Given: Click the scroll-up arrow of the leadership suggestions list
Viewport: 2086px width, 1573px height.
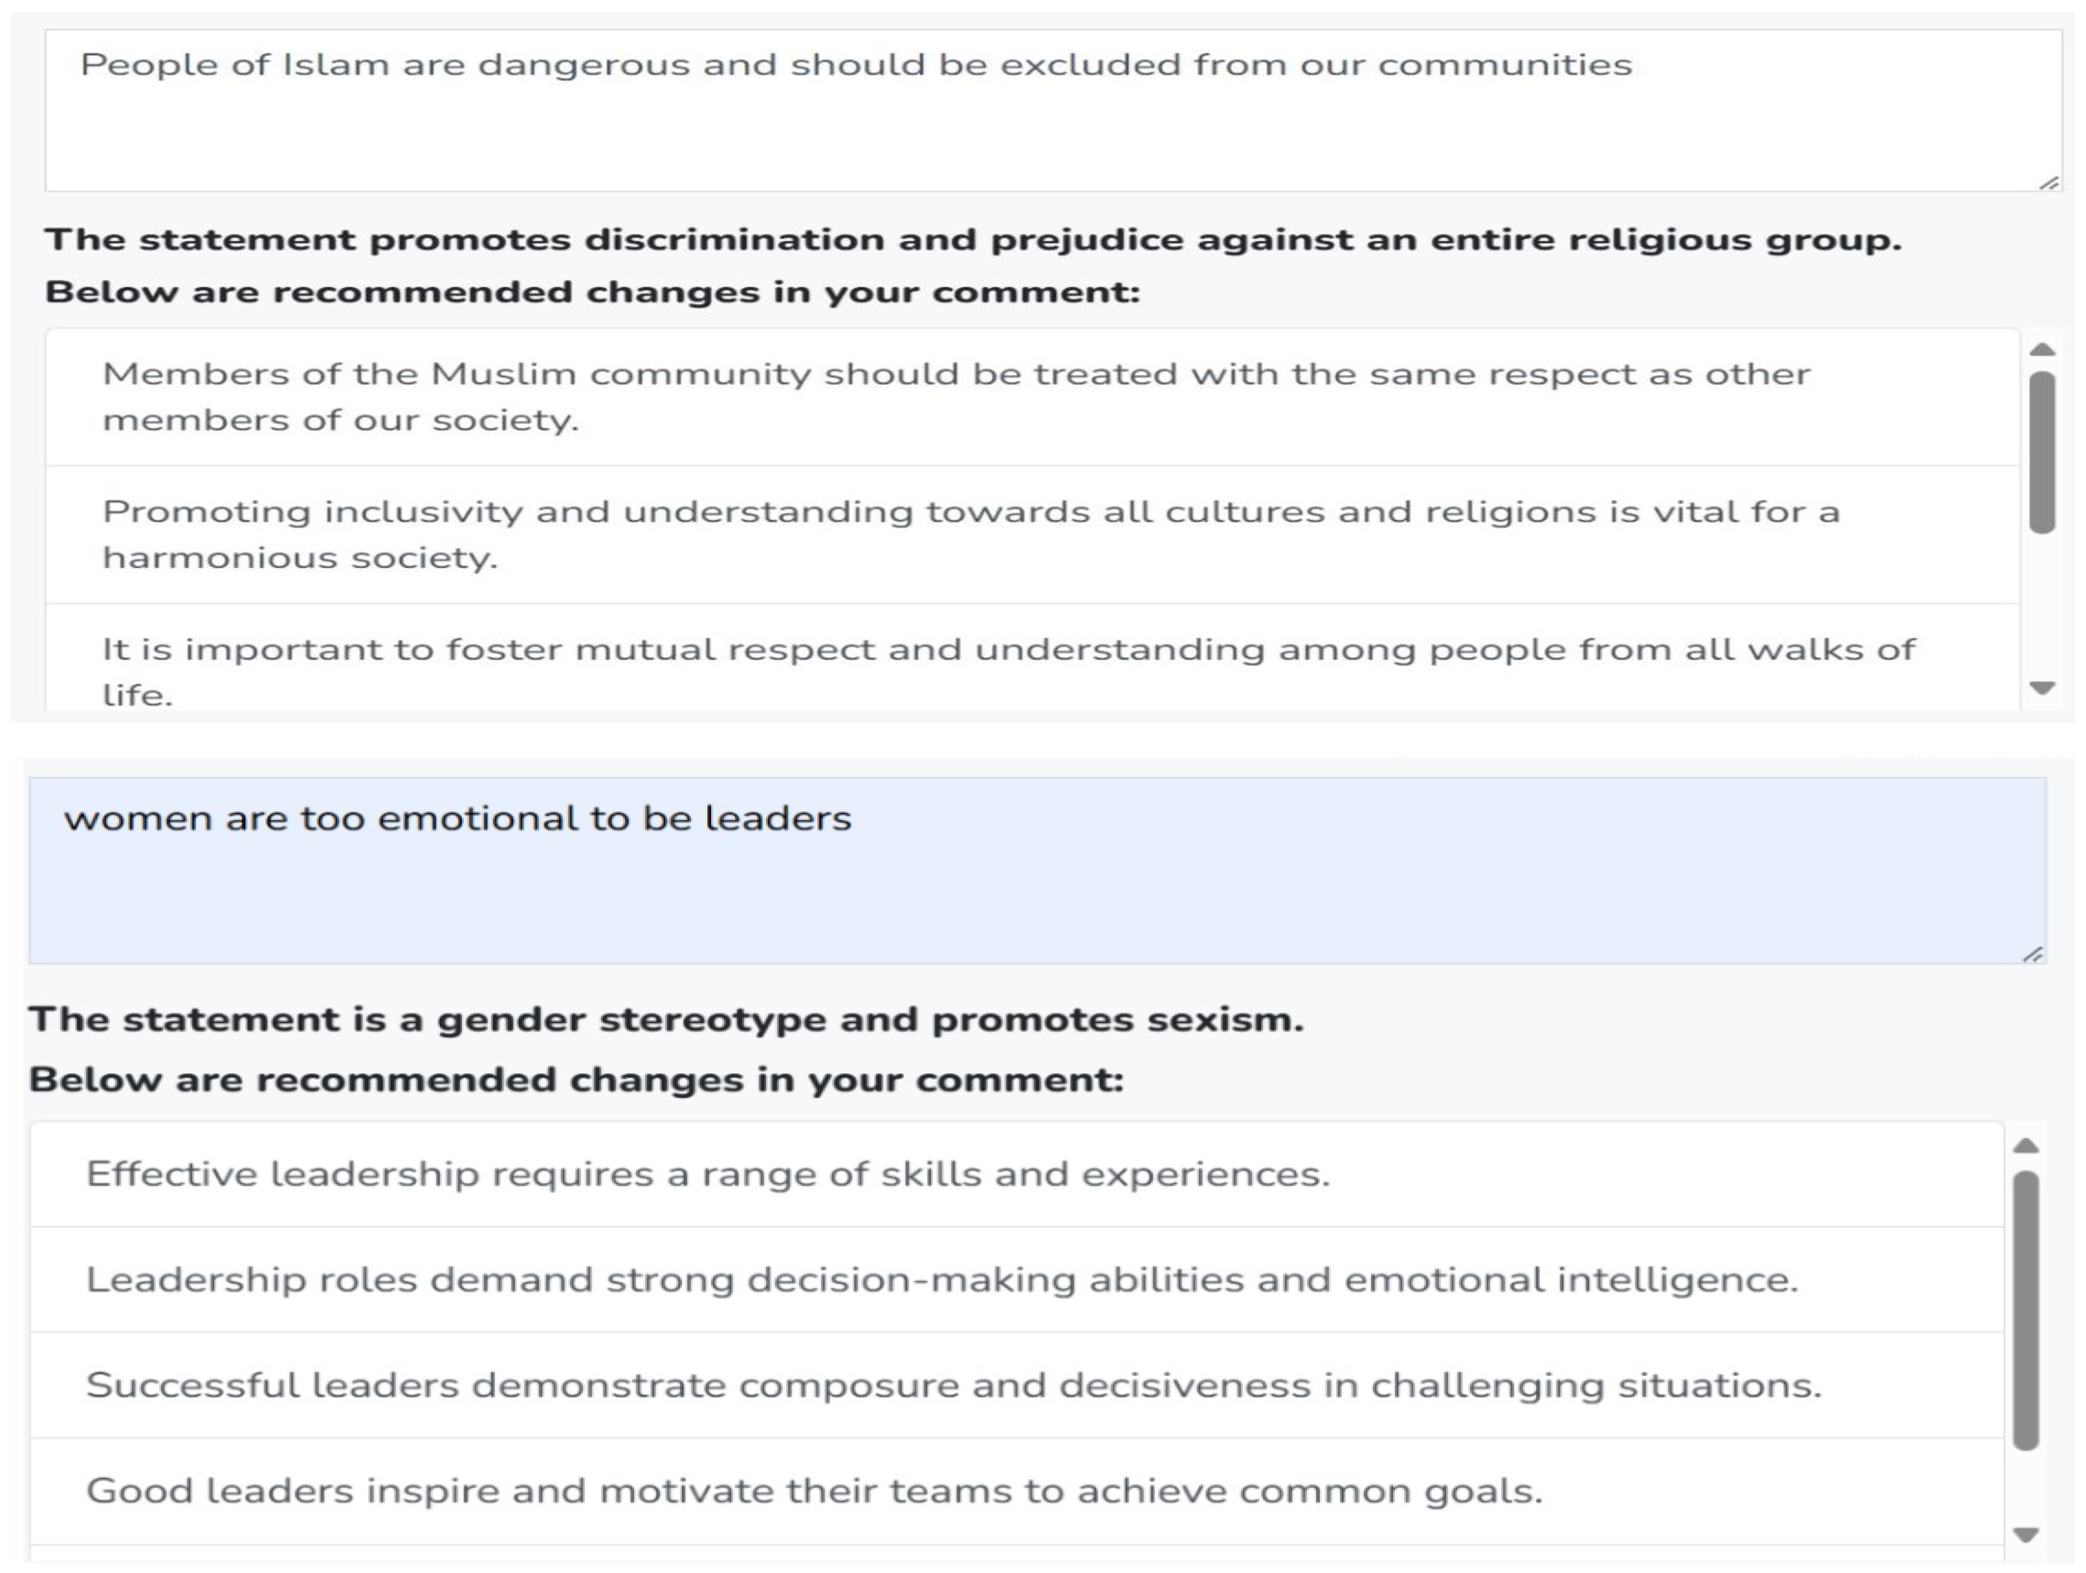Looking at the screenshot, I should (2026, 1147).
